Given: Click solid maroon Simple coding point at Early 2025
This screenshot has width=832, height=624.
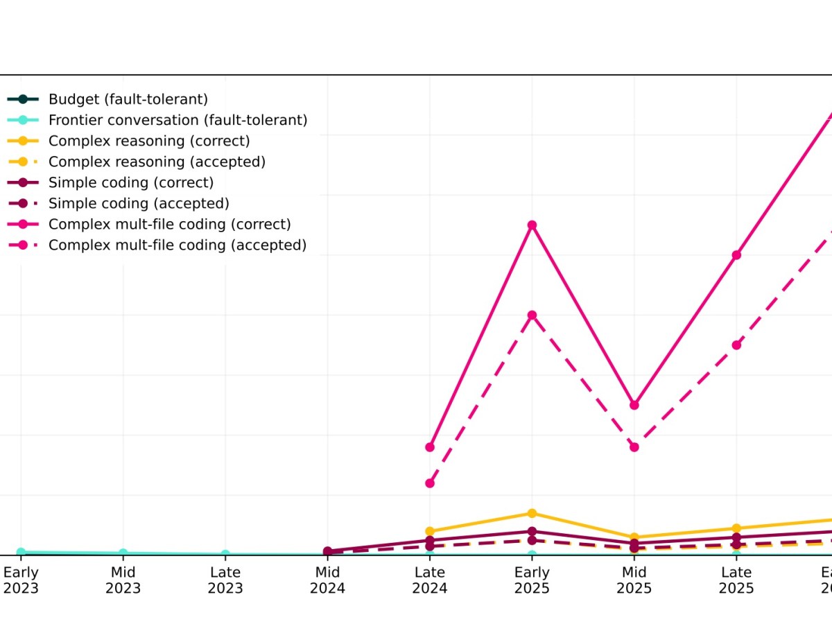Looking at the screenshot, I should 532,531.
